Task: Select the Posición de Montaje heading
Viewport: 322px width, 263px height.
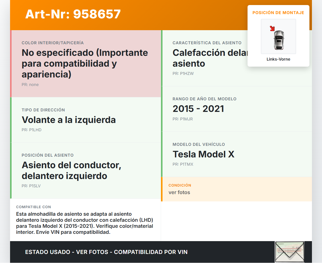Action: (278, 13)
